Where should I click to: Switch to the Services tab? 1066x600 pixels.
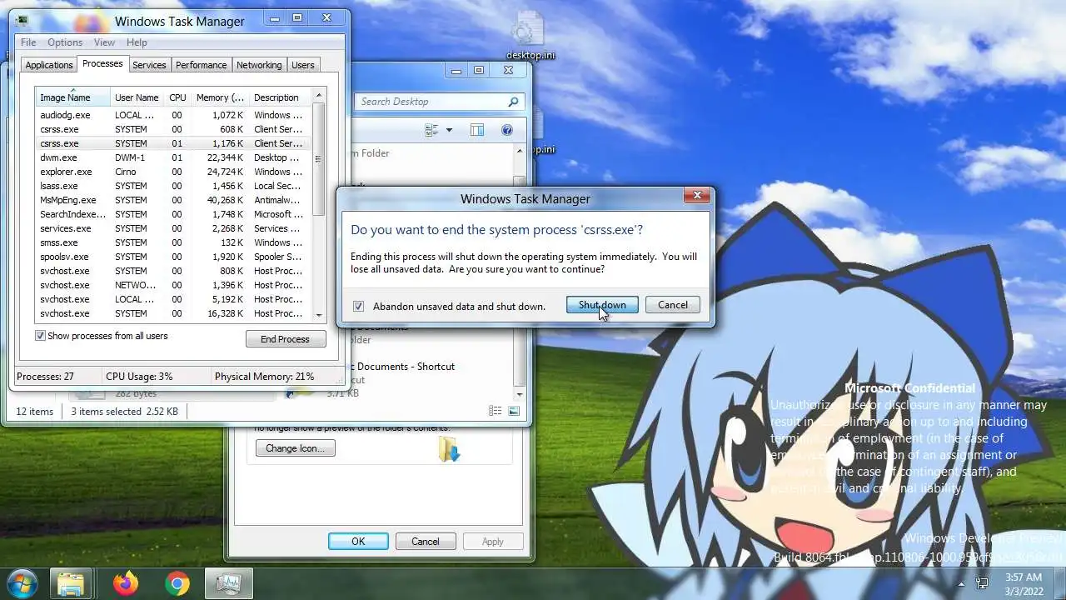(x=149, y=65)
